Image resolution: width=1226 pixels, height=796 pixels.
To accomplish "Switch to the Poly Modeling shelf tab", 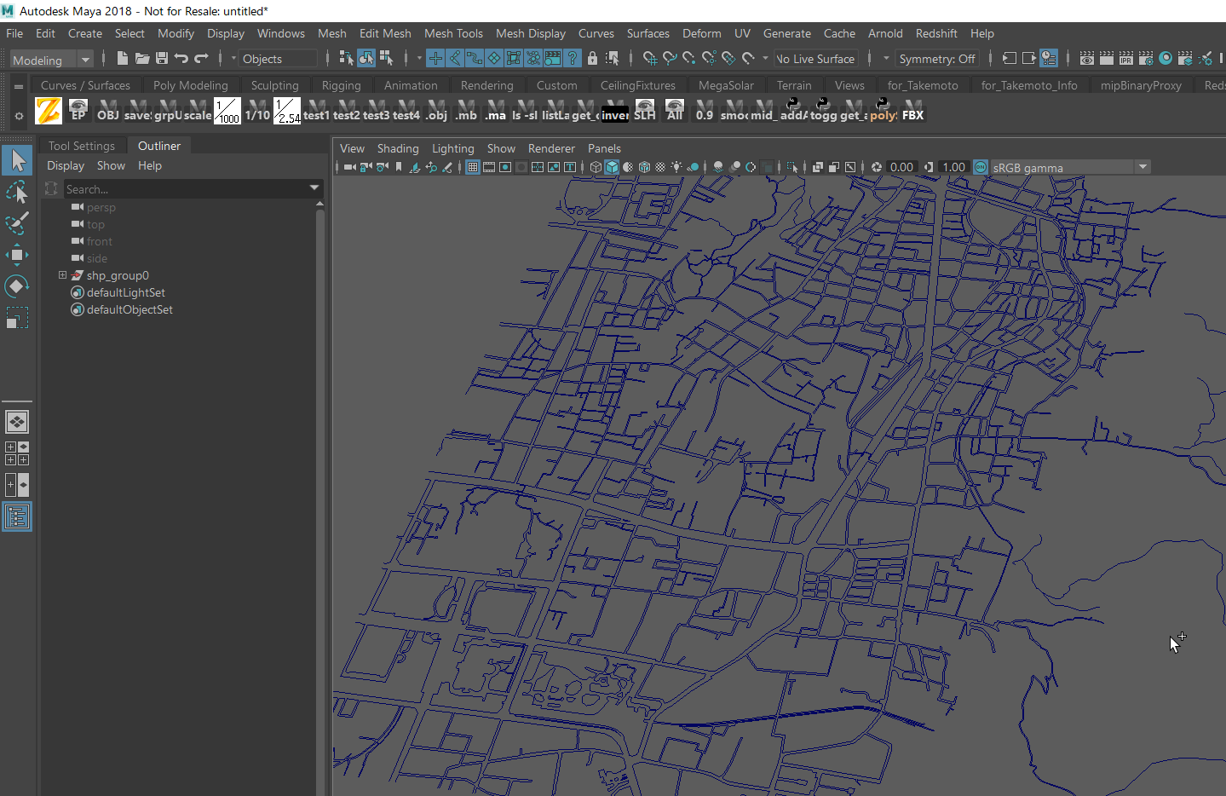I will (191, 85).
